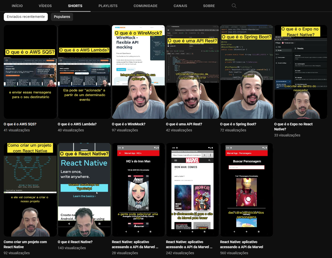
Task: Play the 'O que é React Native?' thumbnail
Action: [84, 190]
